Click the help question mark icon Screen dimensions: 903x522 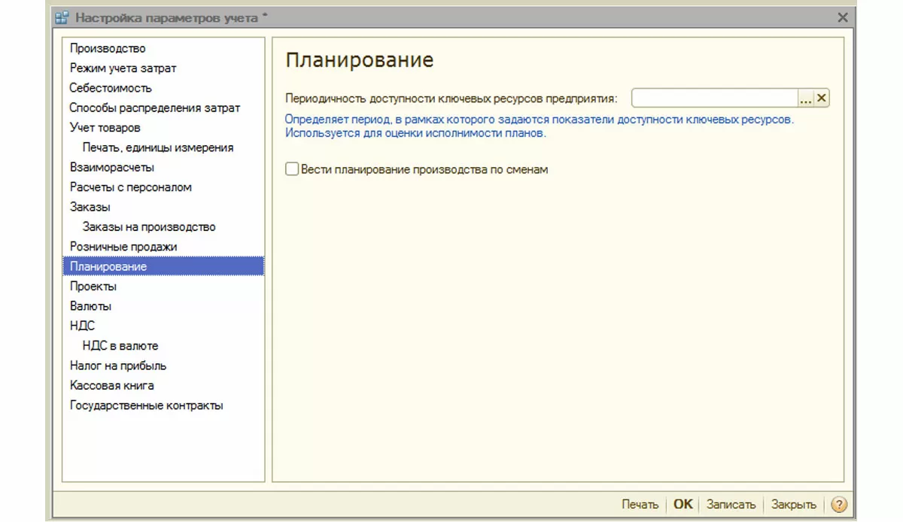[839, 505]
